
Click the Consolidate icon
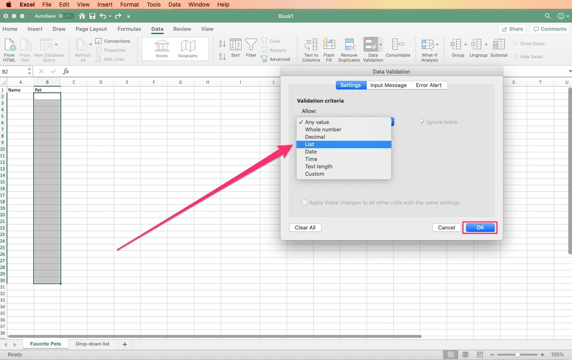click(x=398, y=44)
